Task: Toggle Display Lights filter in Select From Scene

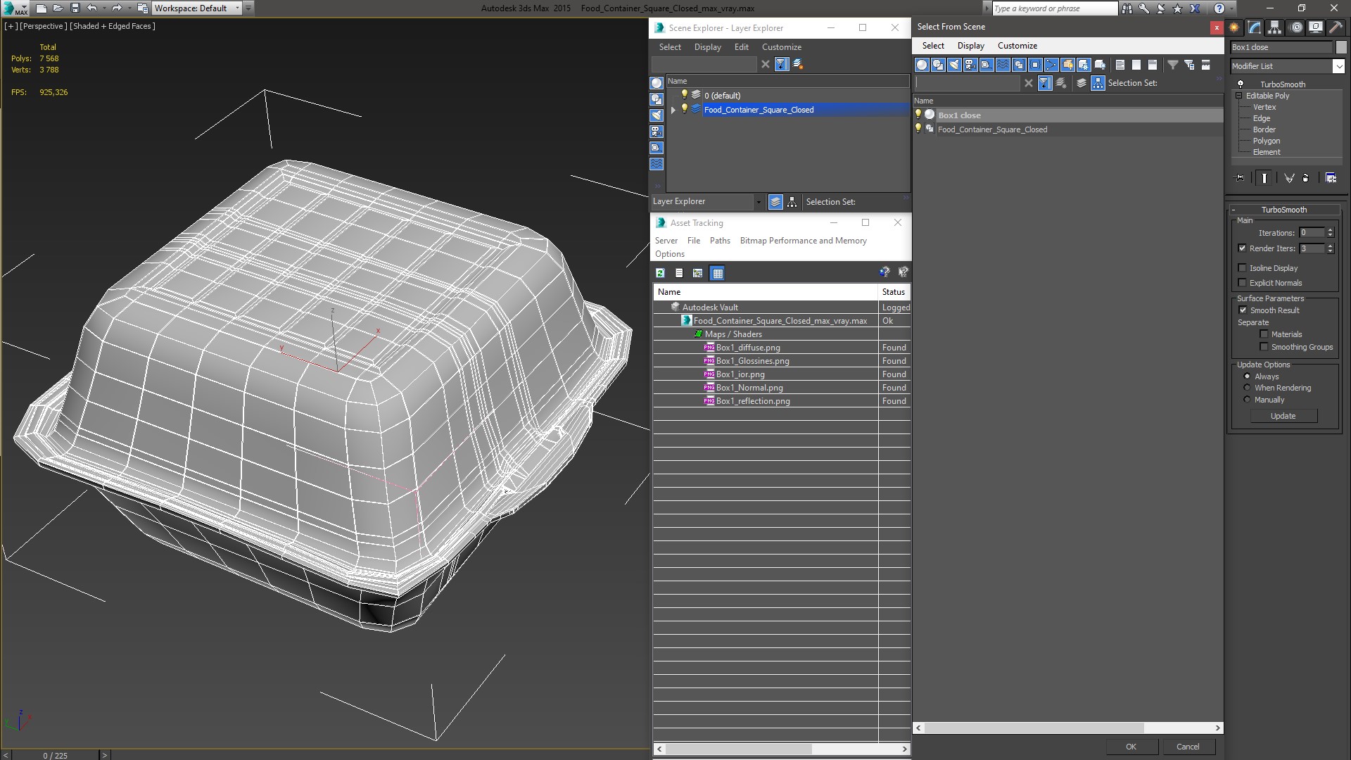Action: [x=954, y=65]
